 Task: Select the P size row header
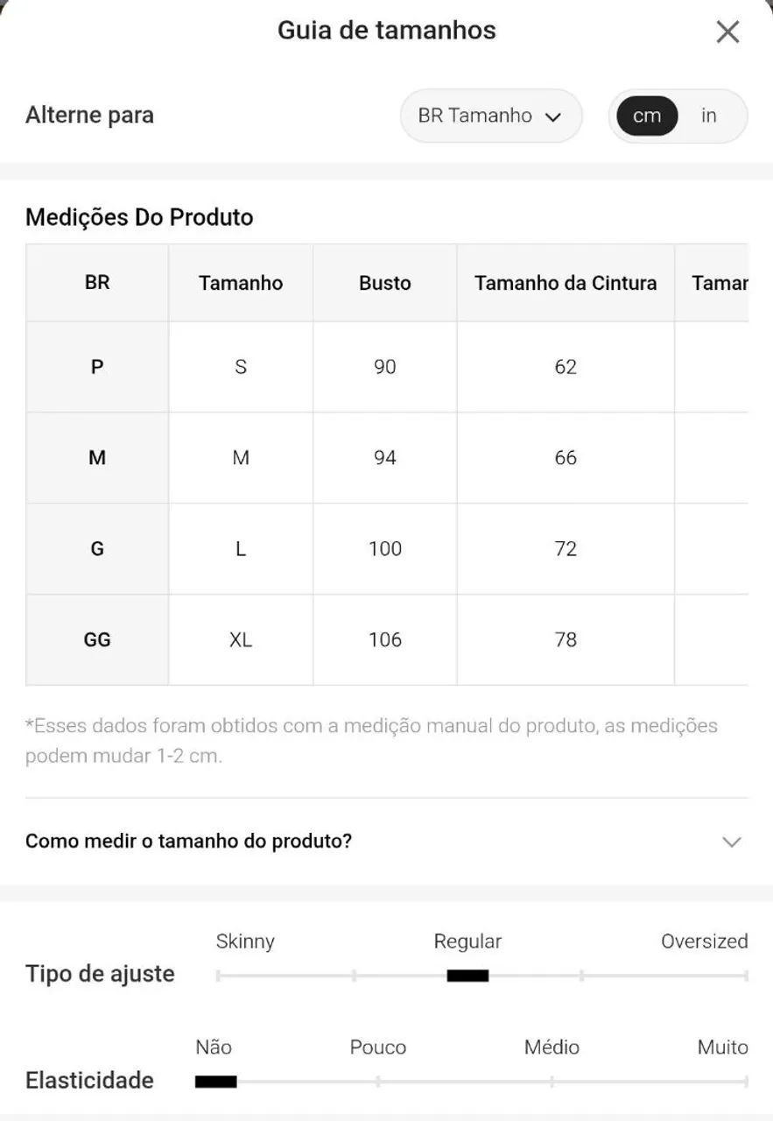coord(97,367)
